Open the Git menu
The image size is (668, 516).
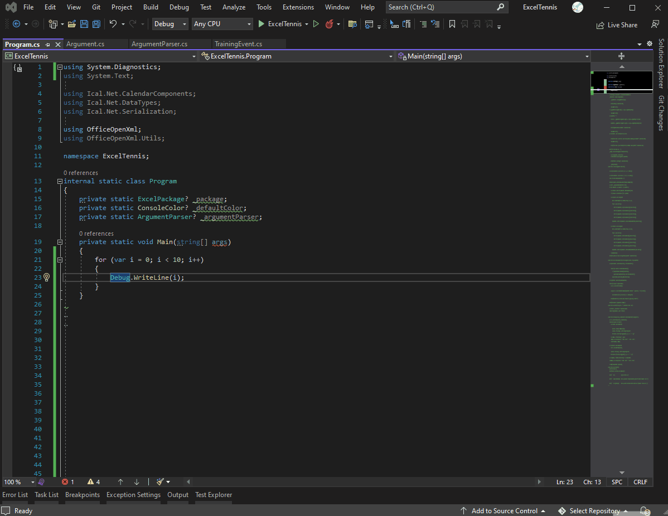[96, 7]
